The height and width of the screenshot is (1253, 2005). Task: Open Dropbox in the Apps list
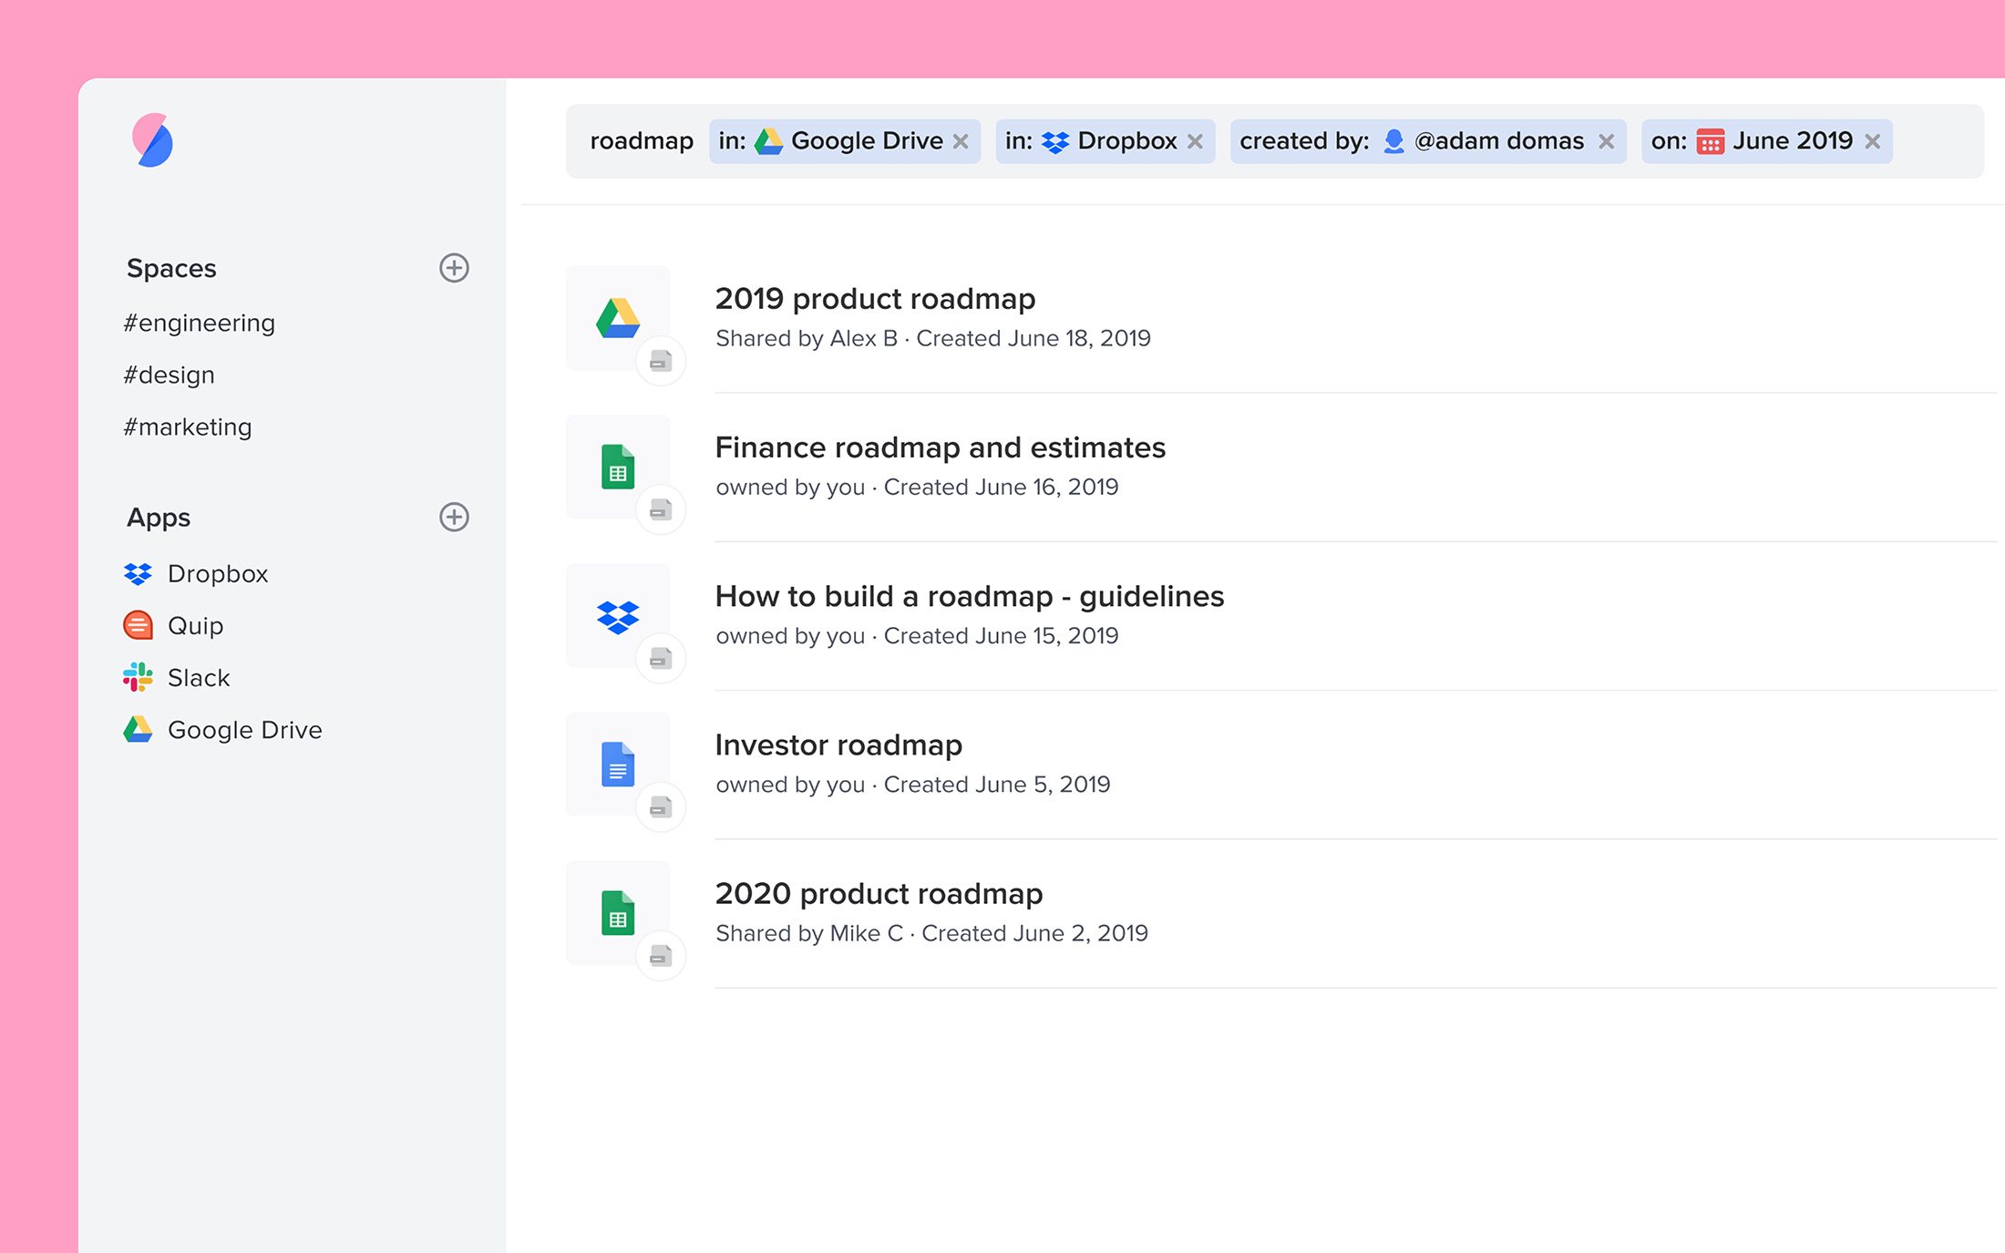tap(217, 573)
